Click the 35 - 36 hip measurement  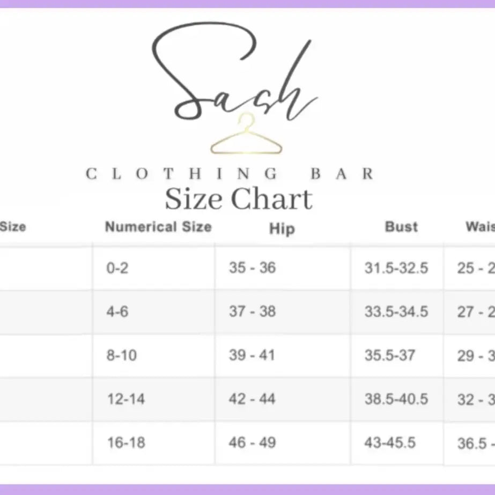click(252, 268)
